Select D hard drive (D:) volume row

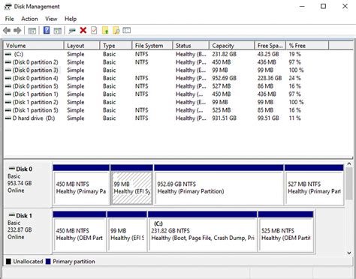[167, 118]
